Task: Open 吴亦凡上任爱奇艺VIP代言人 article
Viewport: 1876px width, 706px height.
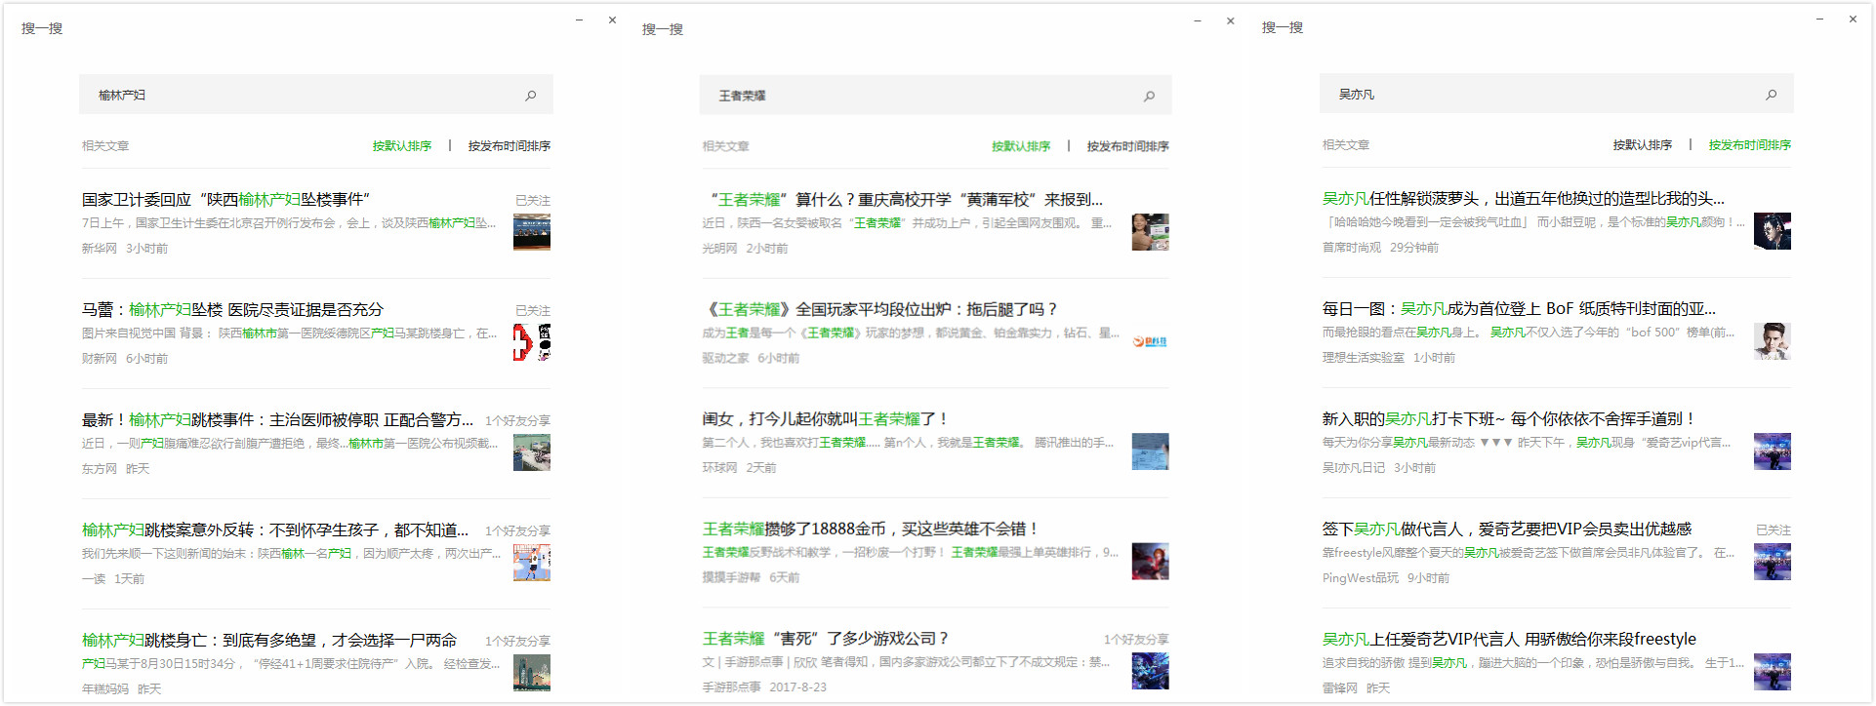Action: coord(1509,640)
